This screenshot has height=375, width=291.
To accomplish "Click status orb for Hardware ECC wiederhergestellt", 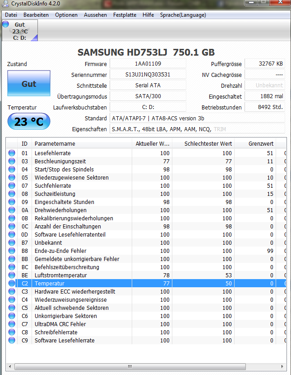I will [x=12, y=291].
